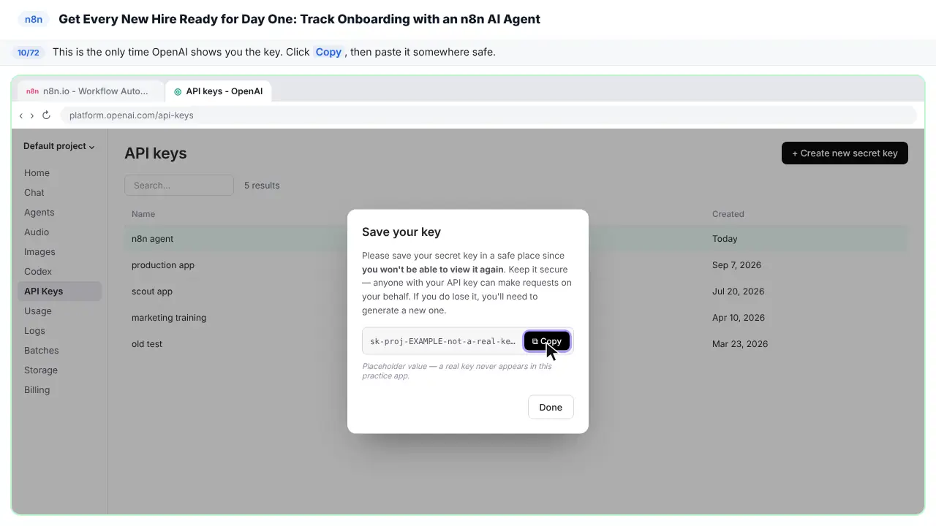936x526 pixels.
Task: Select the marketing training key row
Action: (516, 318)
